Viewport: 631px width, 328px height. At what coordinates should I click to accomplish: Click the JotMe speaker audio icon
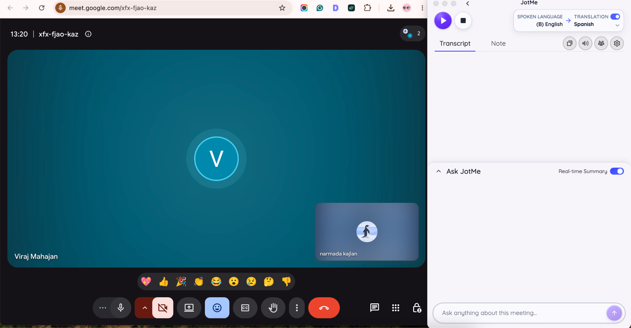point(585,43)
